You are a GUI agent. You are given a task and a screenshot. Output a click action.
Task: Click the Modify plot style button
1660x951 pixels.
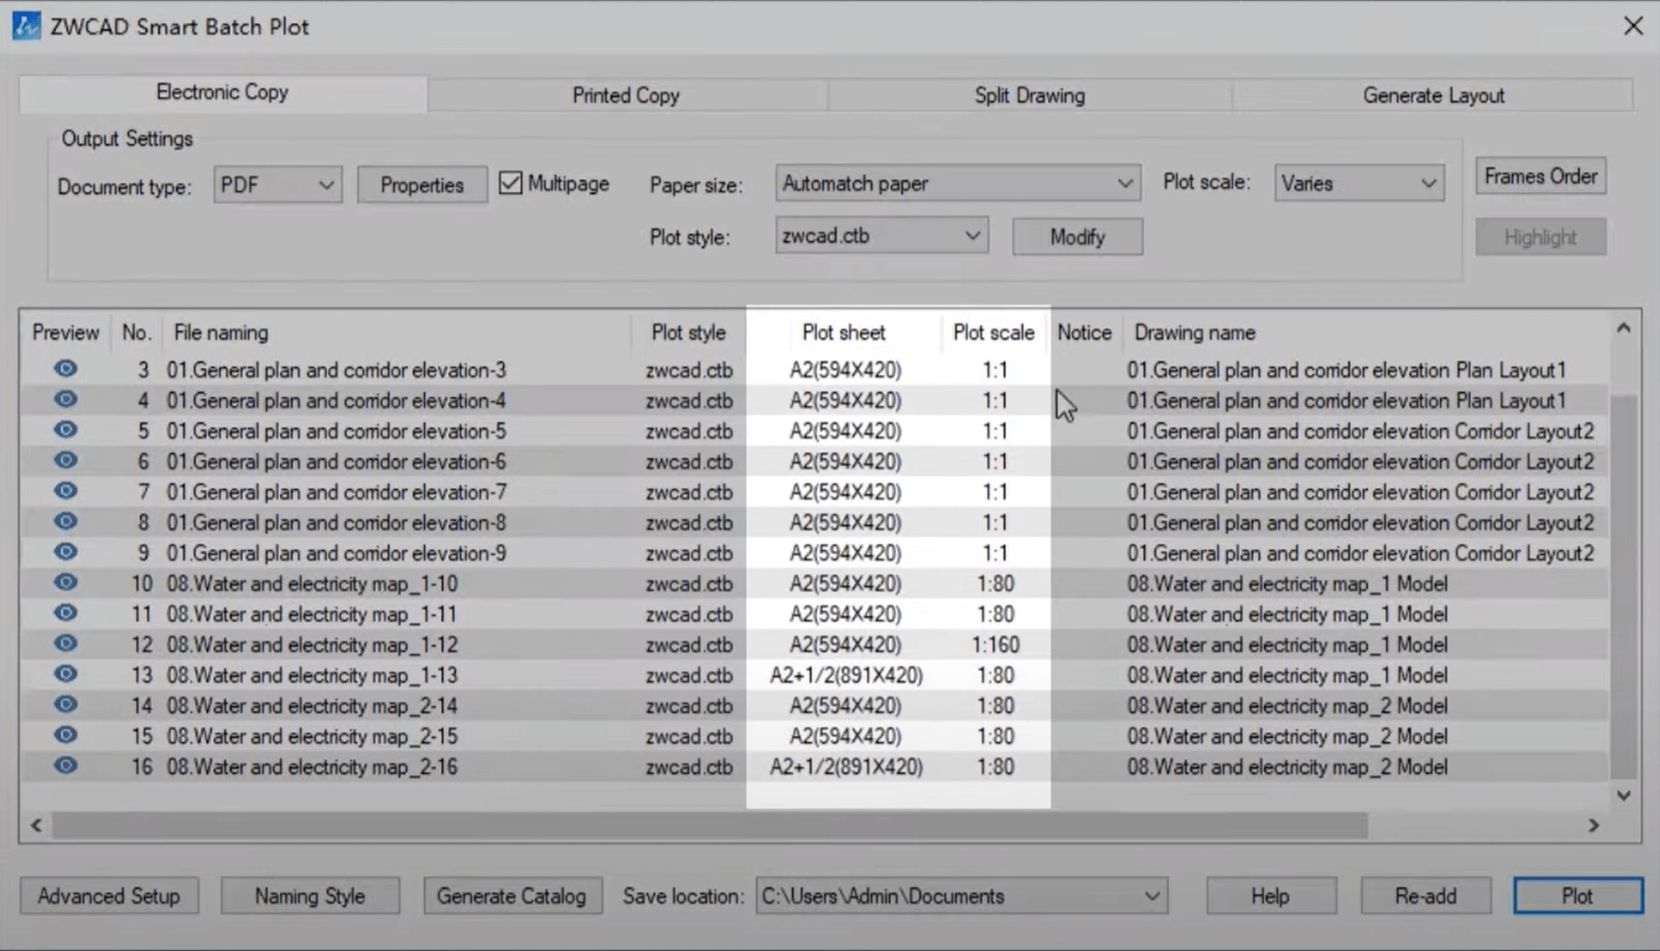point(1078,237)
